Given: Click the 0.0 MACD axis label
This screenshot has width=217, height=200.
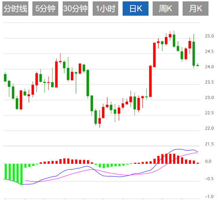Looking at the screenshot, I should coord(208,162).
